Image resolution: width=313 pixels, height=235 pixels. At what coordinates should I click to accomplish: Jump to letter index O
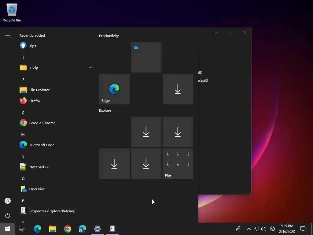[23, 179]
